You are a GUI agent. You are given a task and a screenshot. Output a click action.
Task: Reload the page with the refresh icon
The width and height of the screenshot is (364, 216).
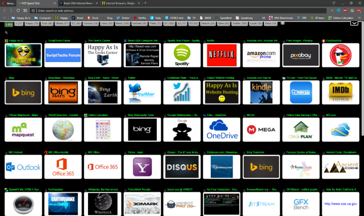pos(18,11)
